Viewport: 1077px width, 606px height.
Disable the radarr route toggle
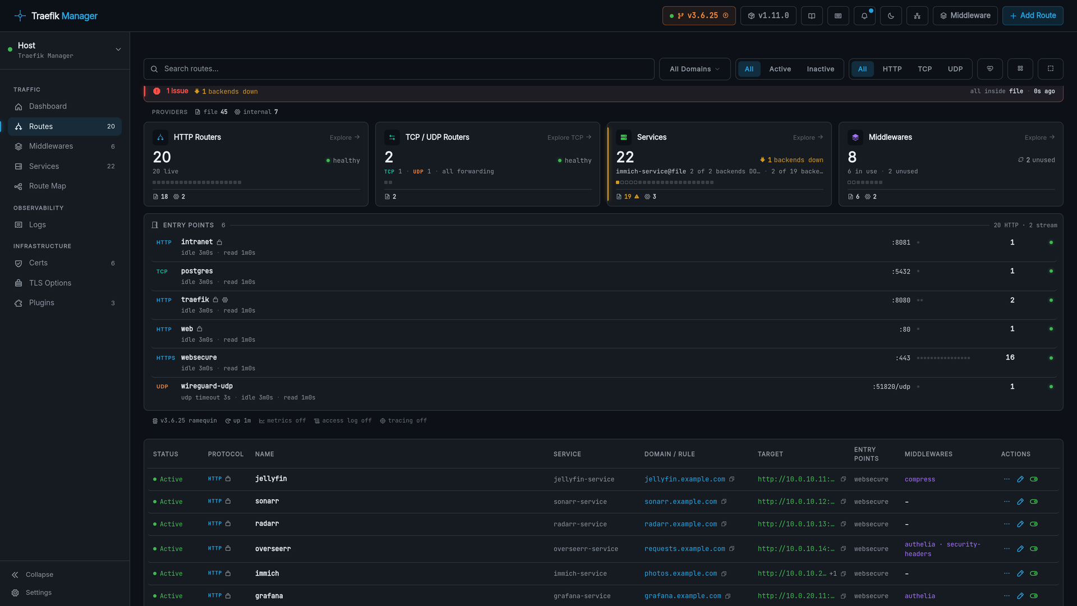[x=1034, y=524]
